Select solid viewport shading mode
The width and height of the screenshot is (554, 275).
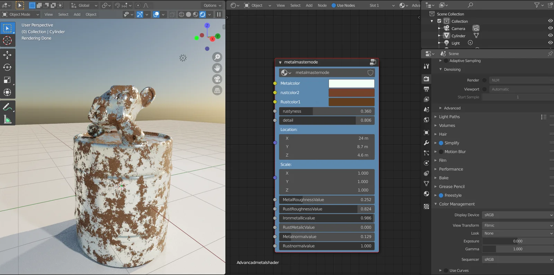pos(188,15)
